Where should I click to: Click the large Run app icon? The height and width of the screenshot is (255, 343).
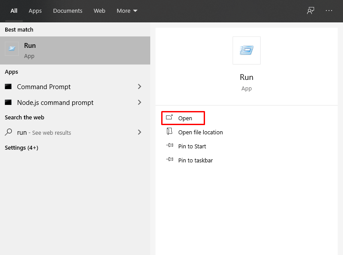point(247,50)
